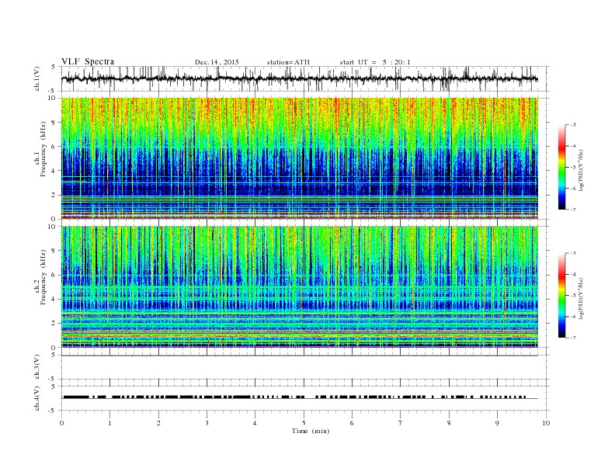Click the '6' kHz tick on ch.2 spectrogram
This screenshot has height=475, width=615.
54,275
